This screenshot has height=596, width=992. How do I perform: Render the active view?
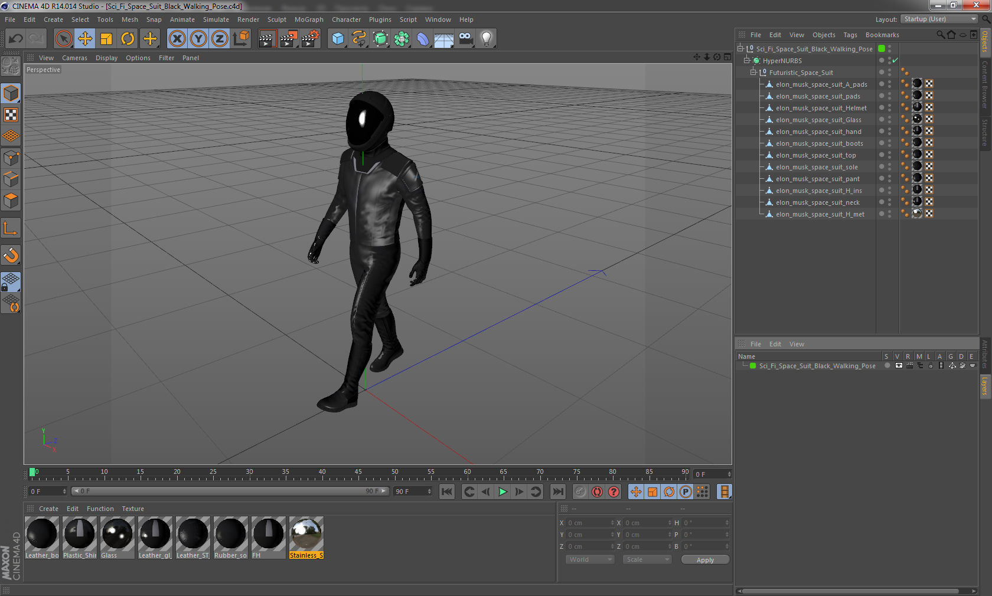pos(267,39)
